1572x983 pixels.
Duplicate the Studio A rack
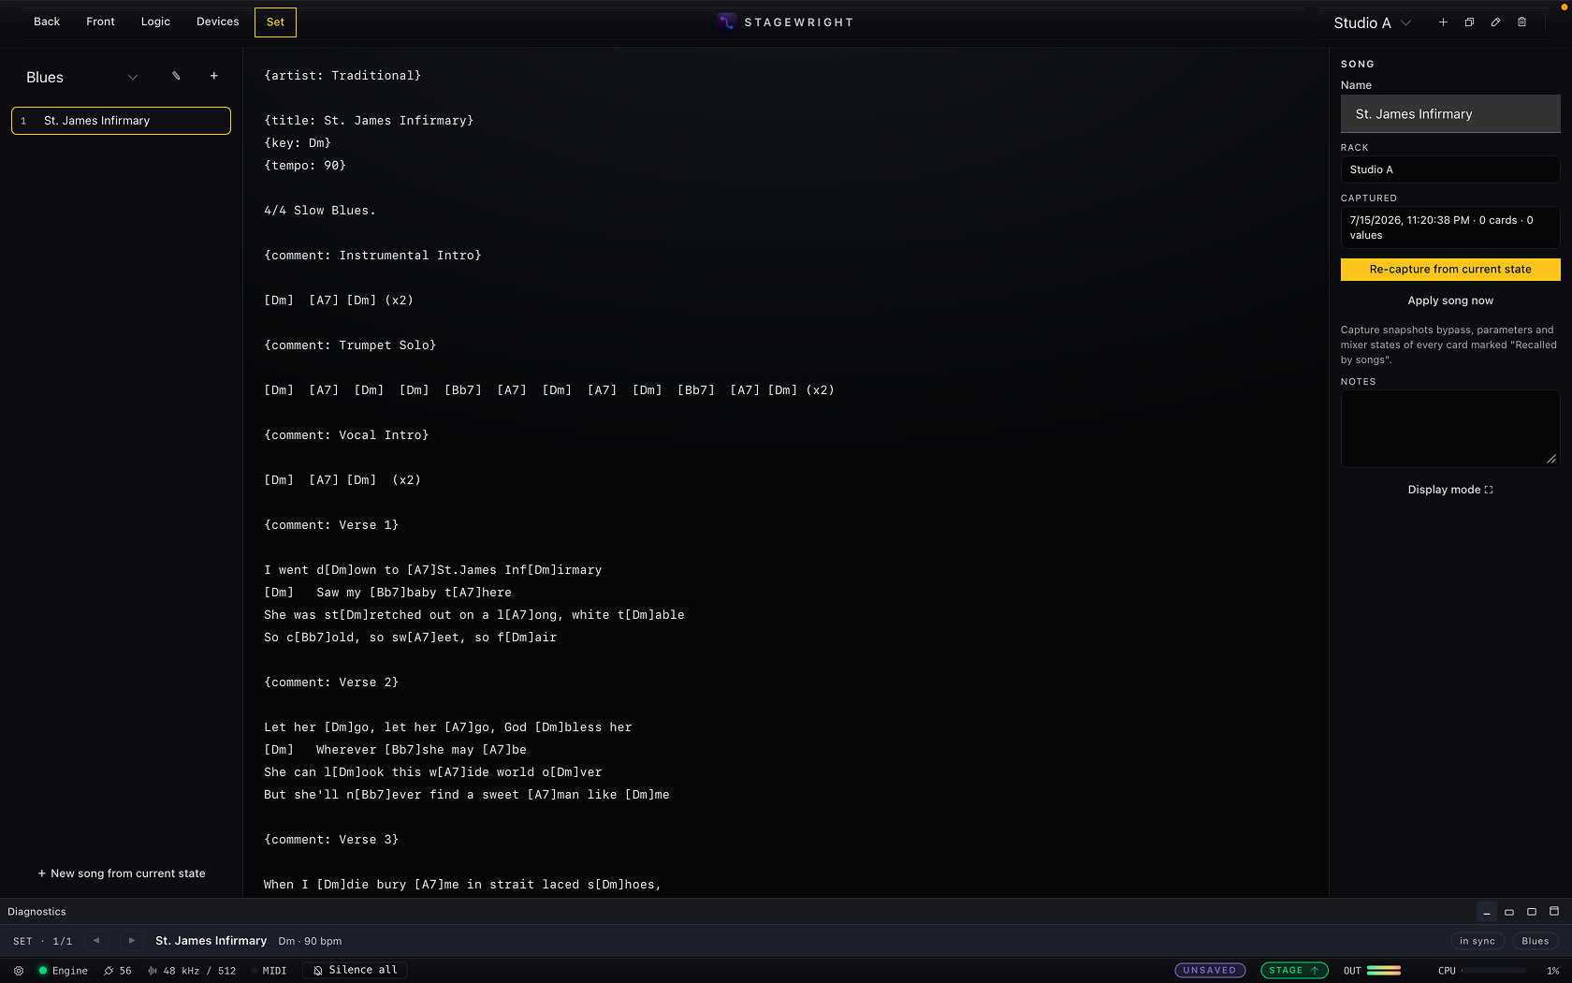click(x=1469, y=22)
